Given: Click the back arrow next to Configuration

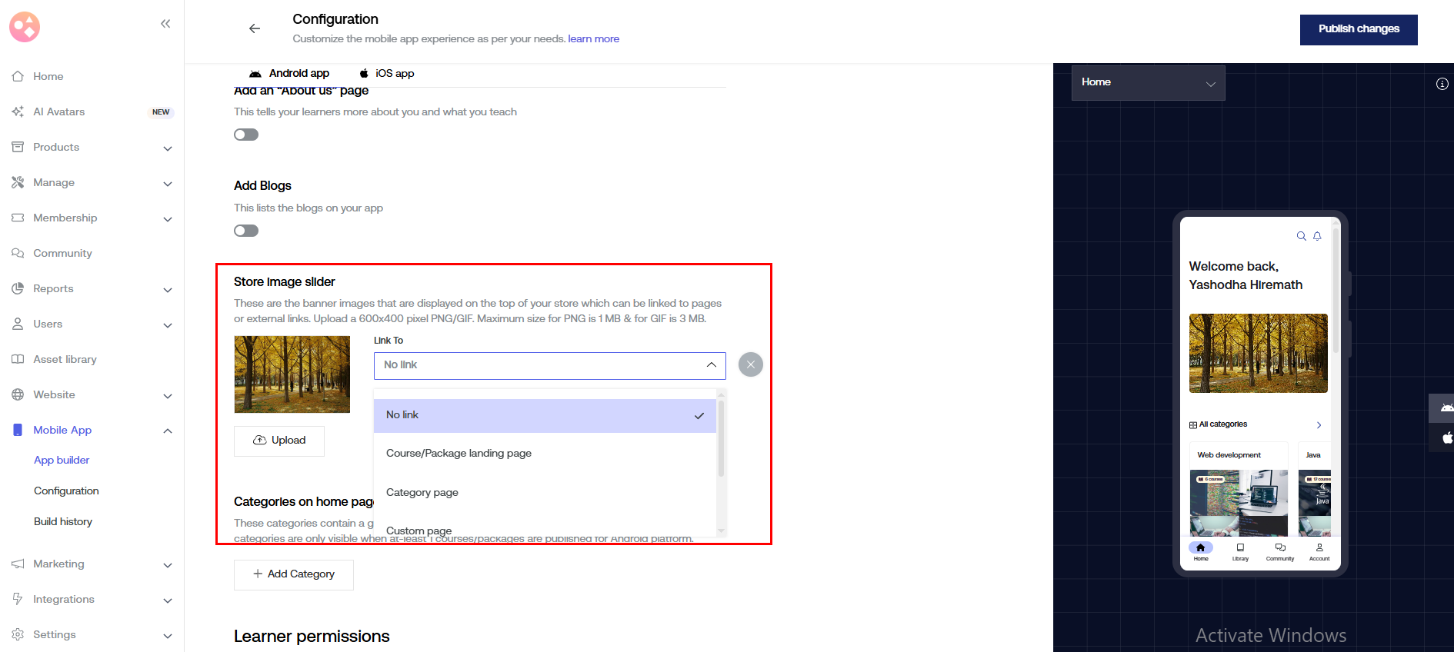Looking at the screenshot, I should click(255, 28).
